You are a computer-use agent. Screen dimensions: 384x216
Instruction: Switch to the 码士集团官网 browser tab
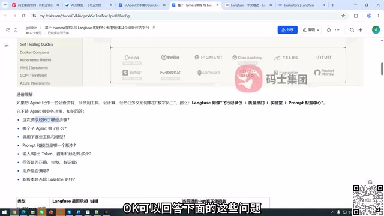(35, 5)
